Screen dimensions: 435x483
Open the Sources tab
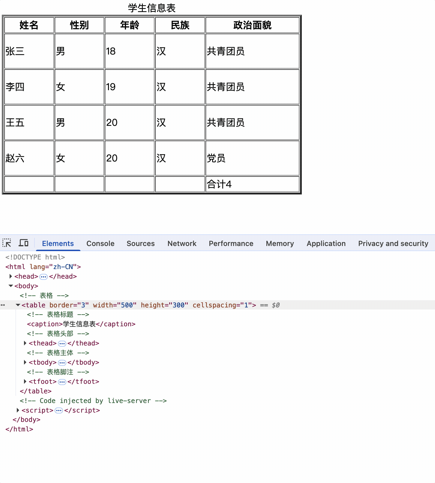[141, 243]
